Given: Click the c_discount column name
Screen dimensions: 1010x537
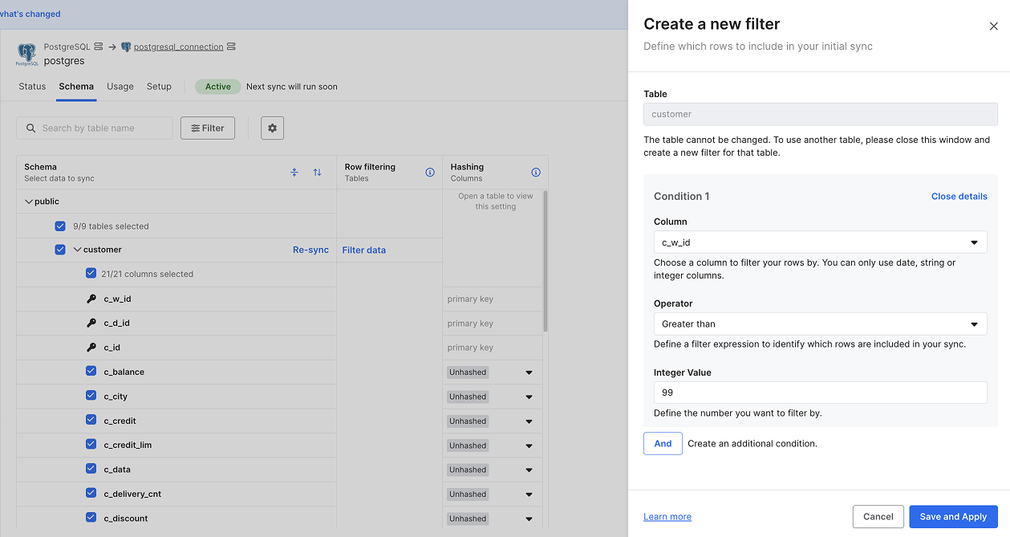Looking at the screenshot, I should coord(126,519).
